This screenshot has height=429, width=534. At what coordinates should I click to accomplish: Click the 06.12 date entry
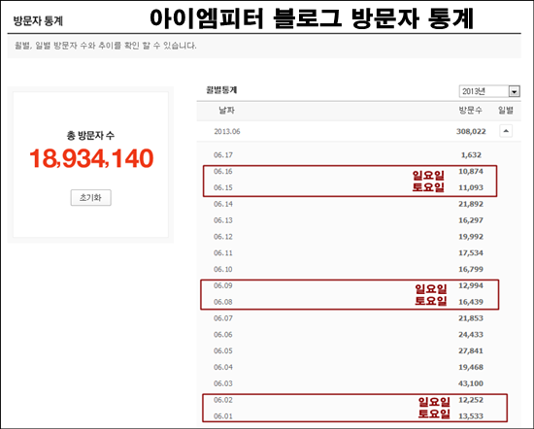click(223, 237)
